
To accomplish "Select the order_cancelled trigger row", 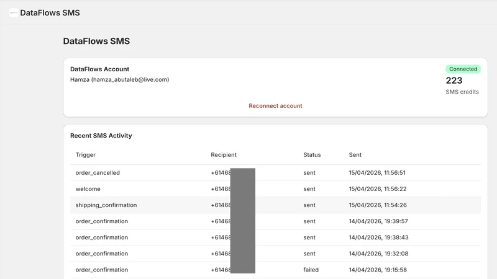I will point(275,173).
